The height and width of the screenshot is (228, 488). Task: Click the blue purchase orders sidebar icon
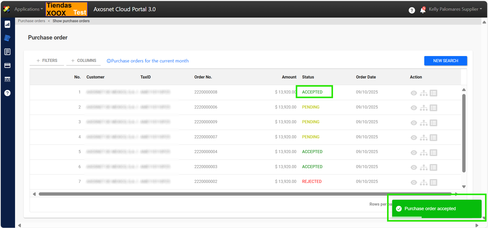pyautogui.click(x=7, y=38)
